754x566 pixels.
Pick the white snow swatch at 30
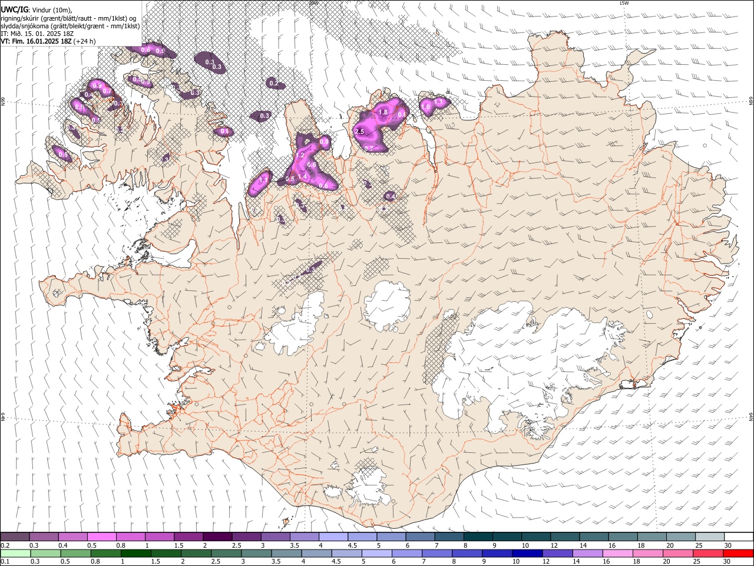click(739, 537)
